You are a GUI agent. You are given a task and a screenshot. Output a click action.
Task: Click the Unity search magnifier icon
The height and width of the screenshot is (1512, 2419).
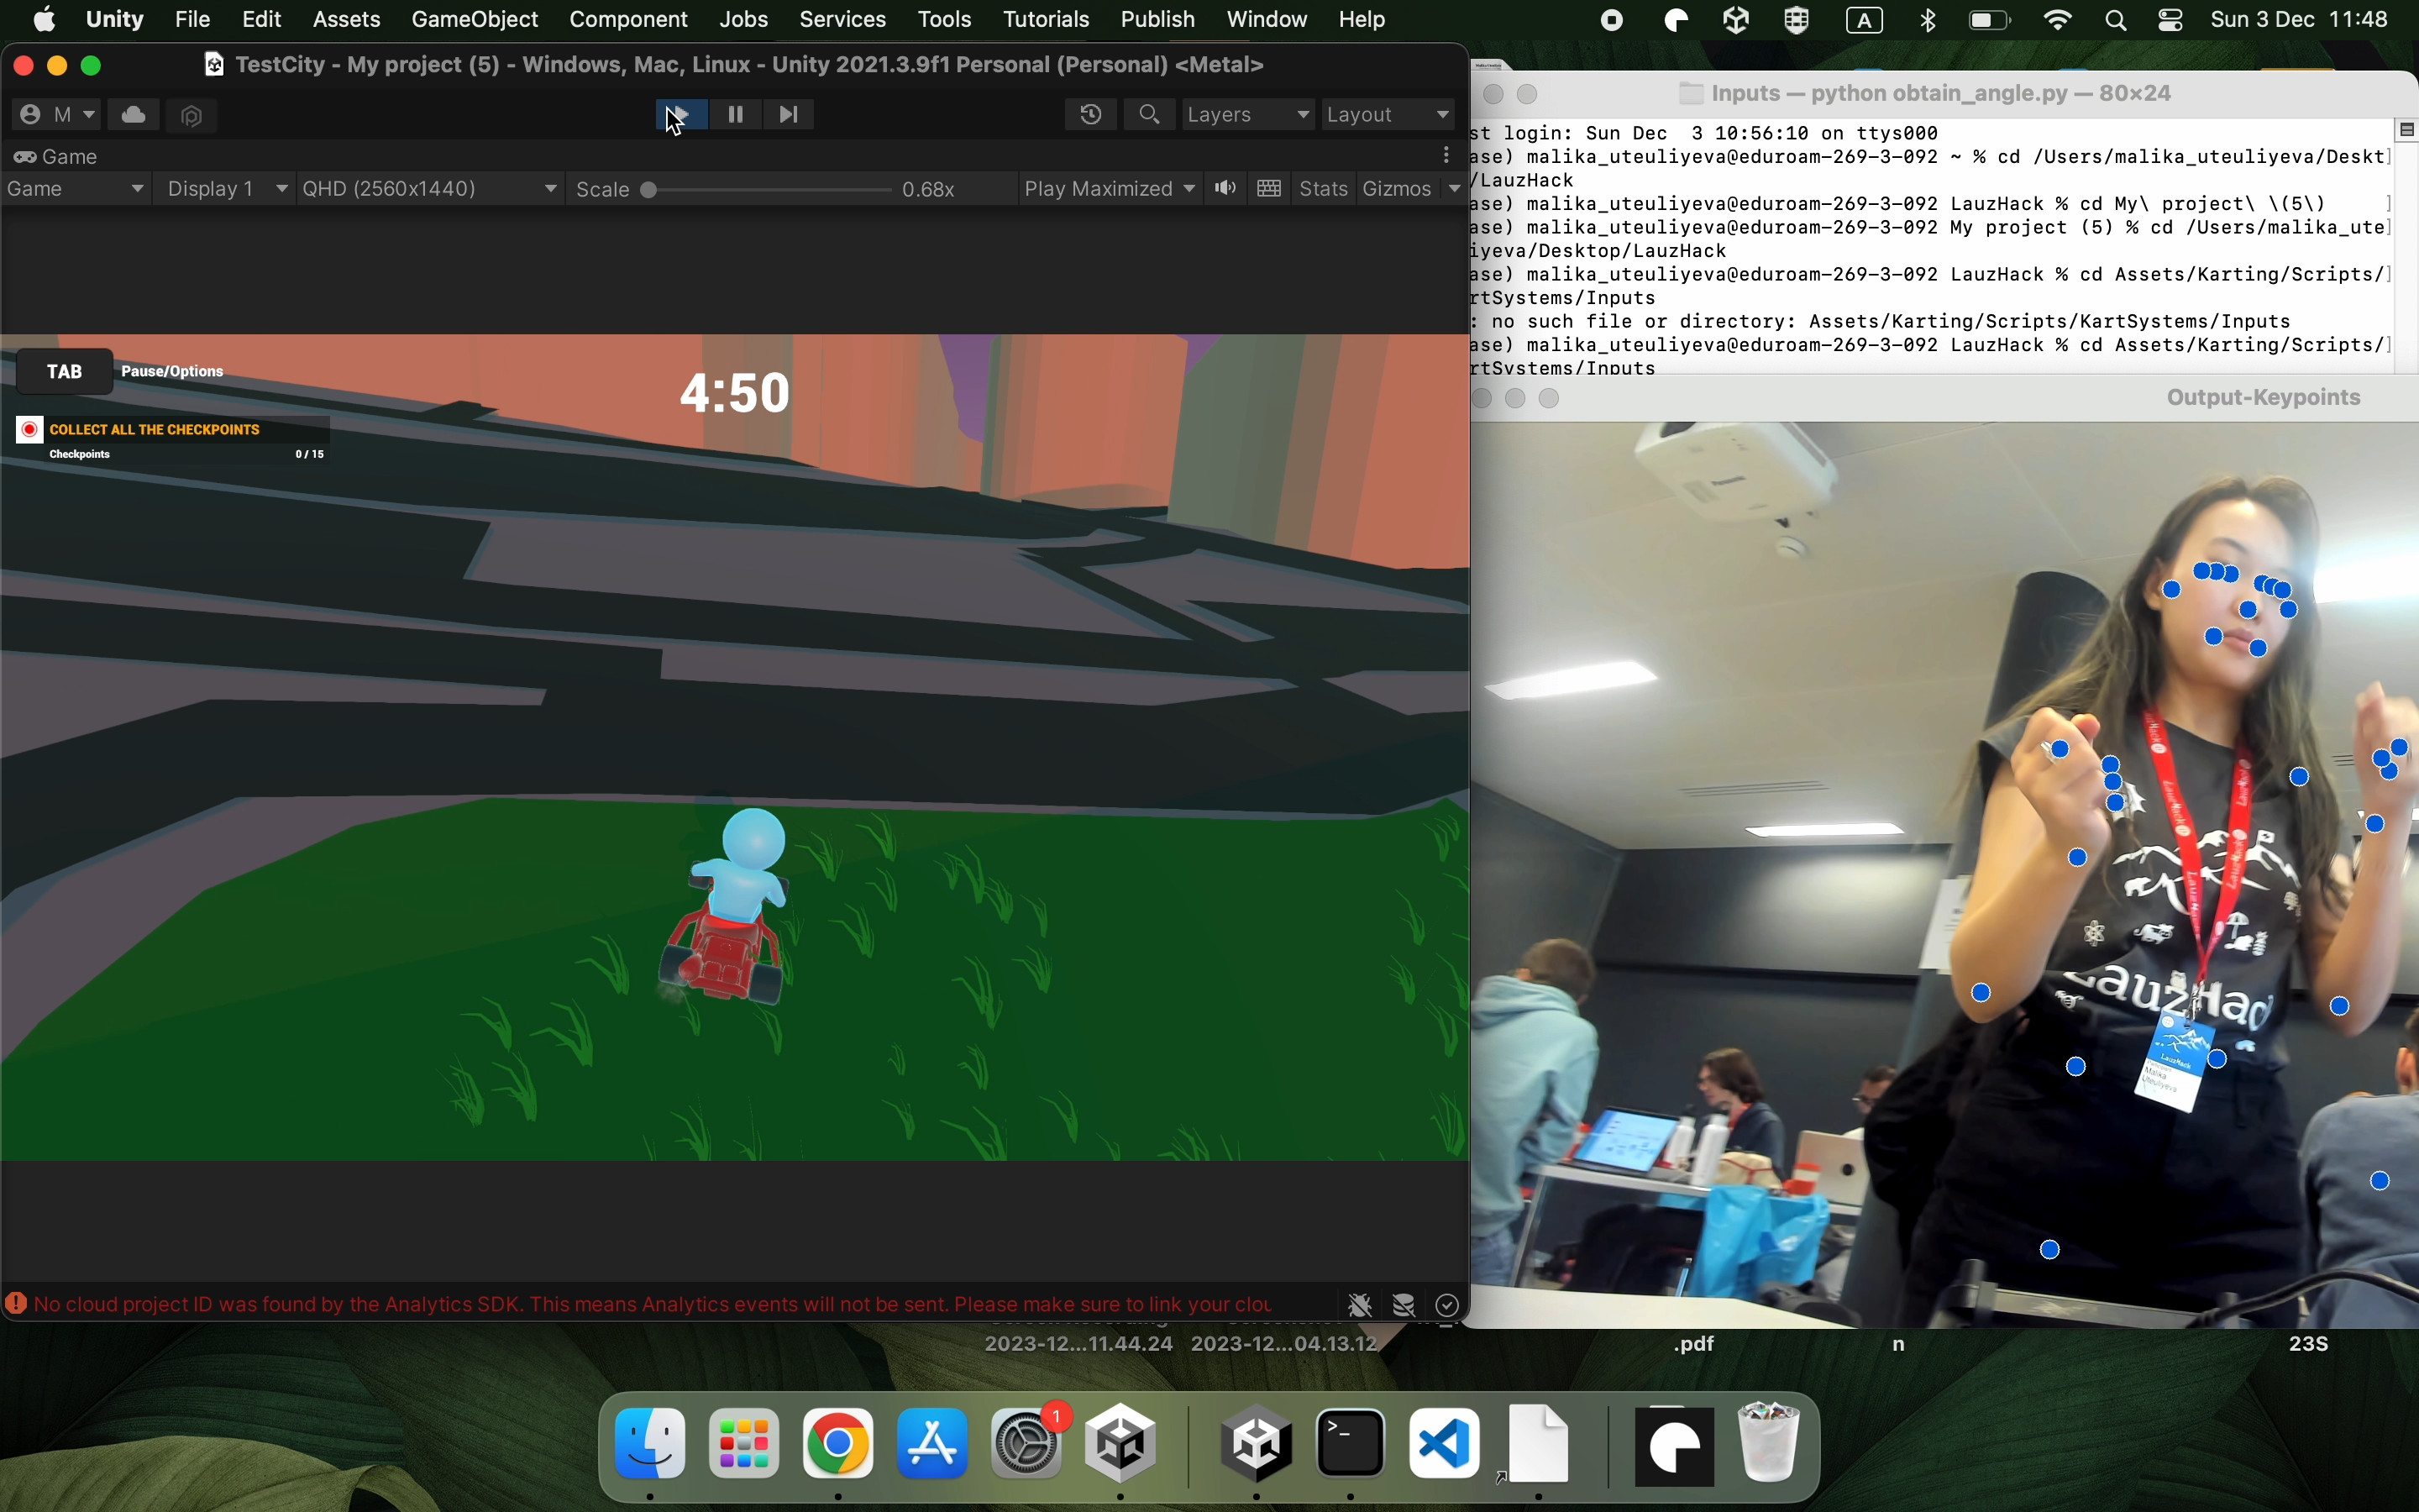coord(1150,115)
